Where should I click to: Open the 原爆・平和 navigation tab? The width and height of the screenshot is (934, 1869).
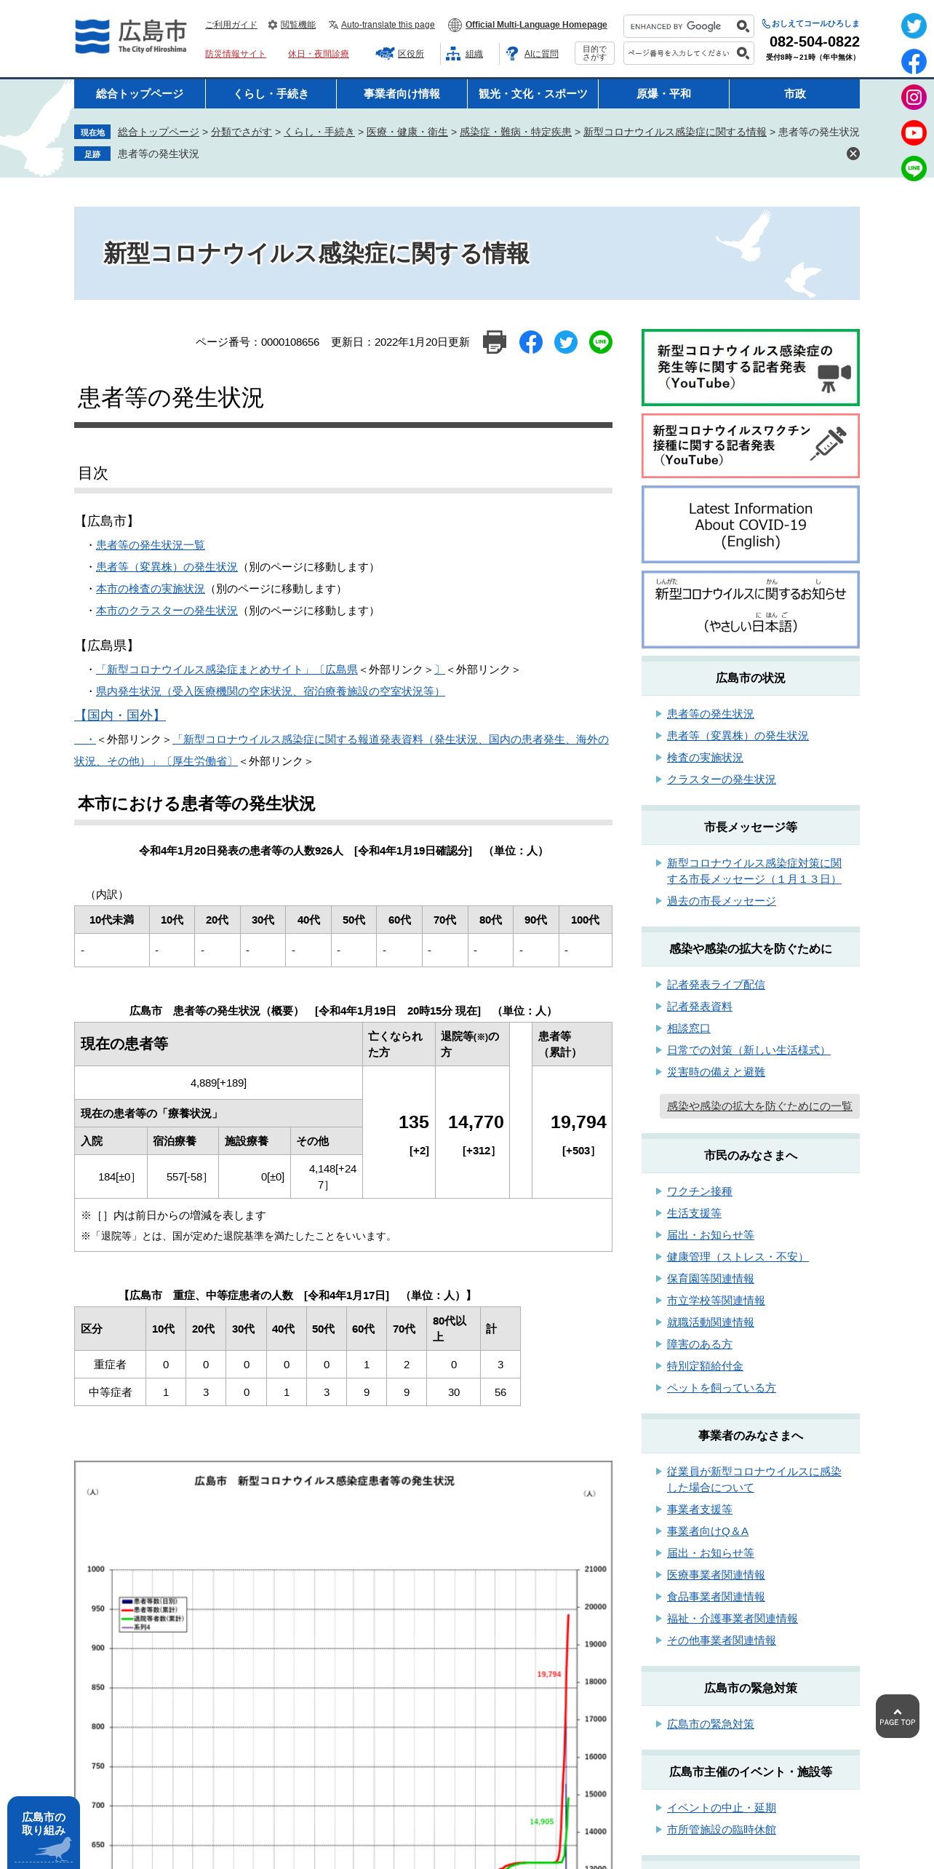tap(663, 94)
